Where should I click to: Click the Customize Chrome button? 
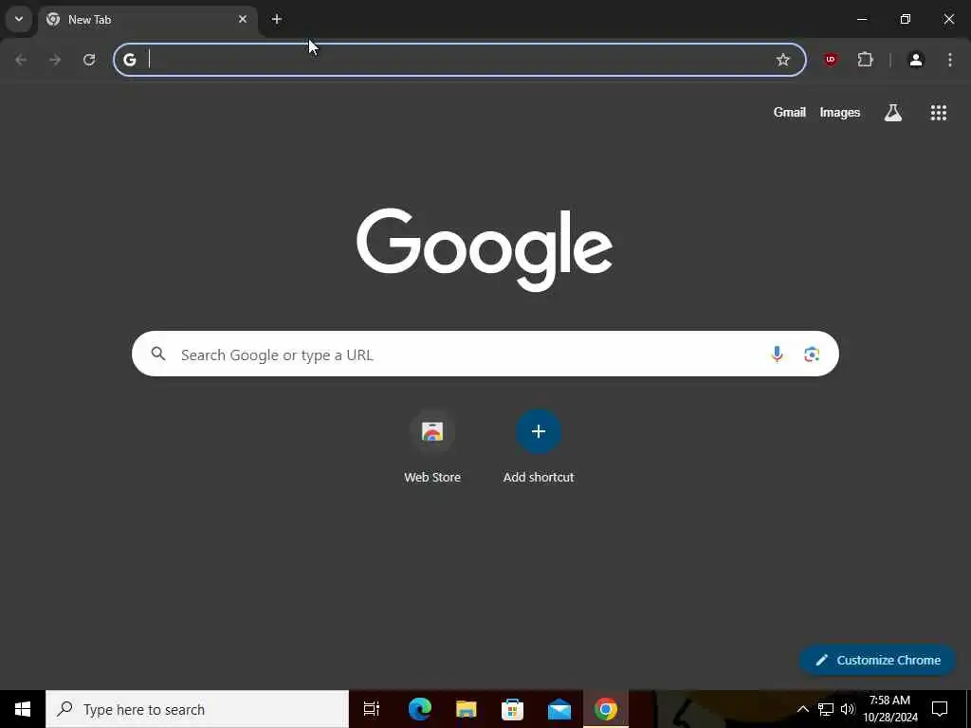pyautogui.click(x=877, y=660)
